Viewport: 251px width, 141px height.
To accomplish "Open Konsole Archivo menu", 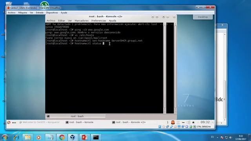I will 51,21.
